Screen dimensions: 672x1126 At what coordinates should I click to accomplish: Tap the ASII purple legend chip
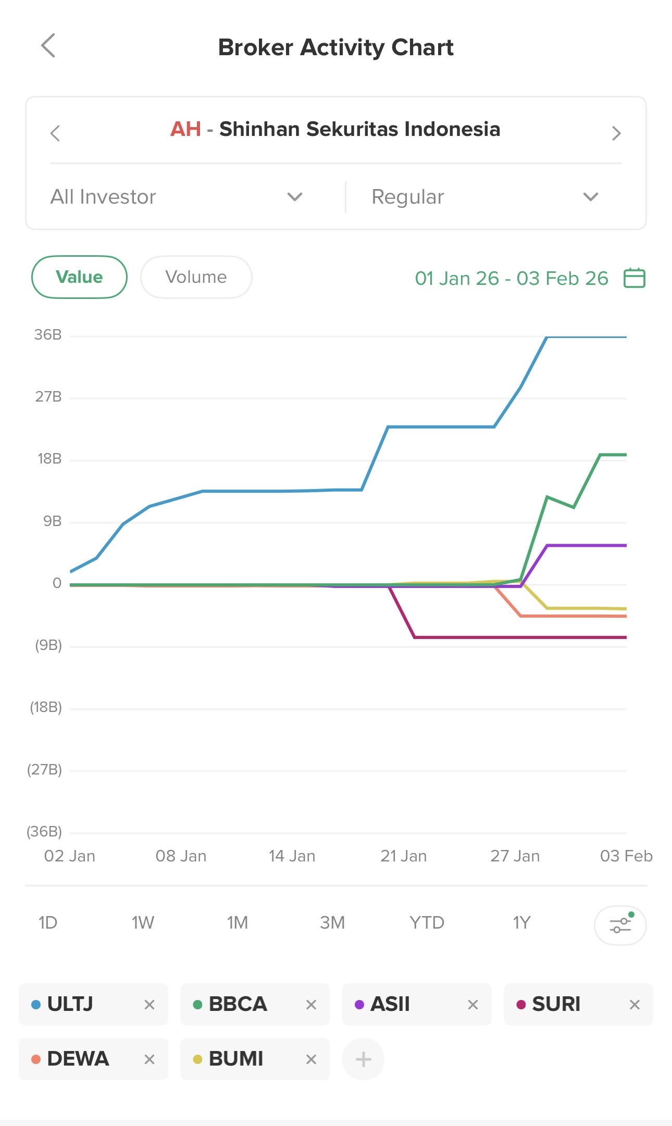[391, 1005]
